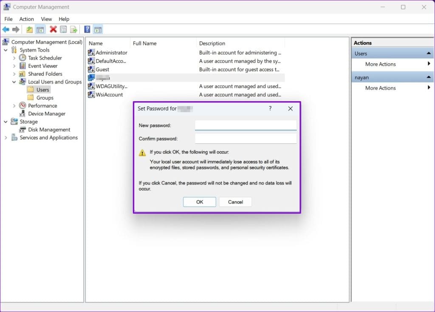Click the Show/Hide Action Pane icon
Image resolution: width=435 pixels, height=312 pixels.
click(99, 29)
